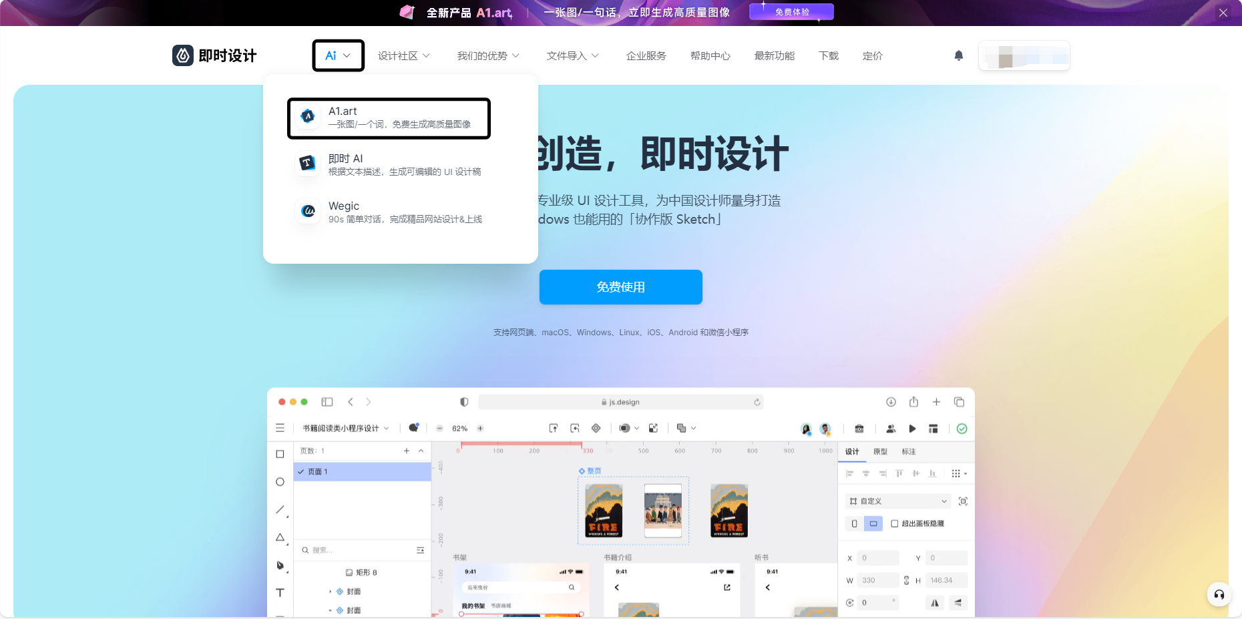The height and width of the screenshot is (619, 1242).
Task: Open the headset customer support widget
Action: 1219,594
